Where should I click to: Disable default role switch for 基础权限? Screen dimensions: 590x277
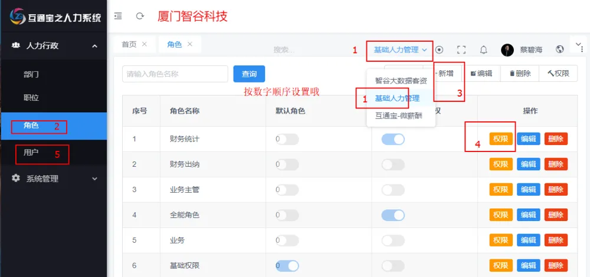pyautogui.click(x=287, y=266)
